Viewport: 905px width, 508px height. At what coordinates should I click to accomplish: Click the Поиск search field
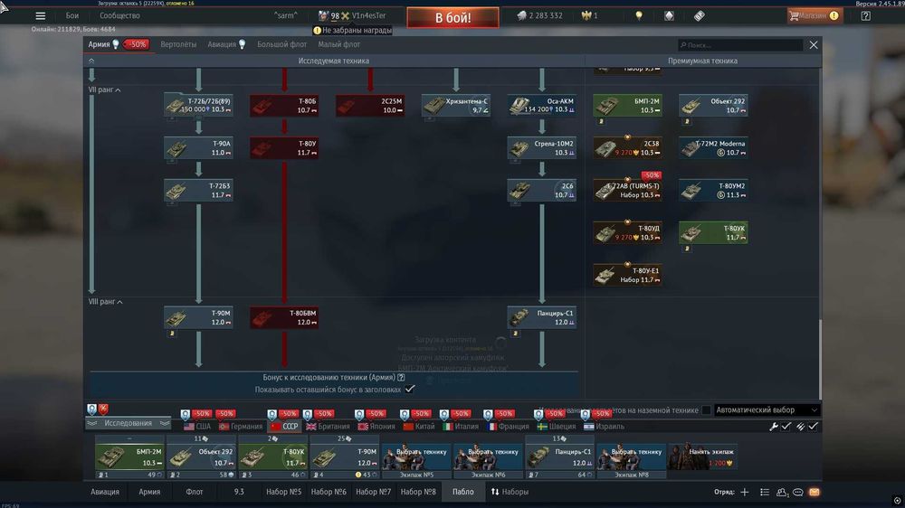[x=740, y=44]
